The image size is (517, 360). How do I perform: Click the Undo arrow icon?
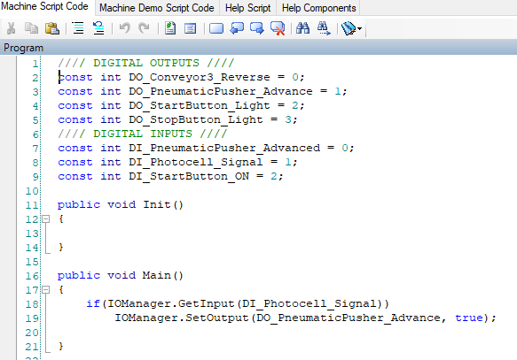125,28
